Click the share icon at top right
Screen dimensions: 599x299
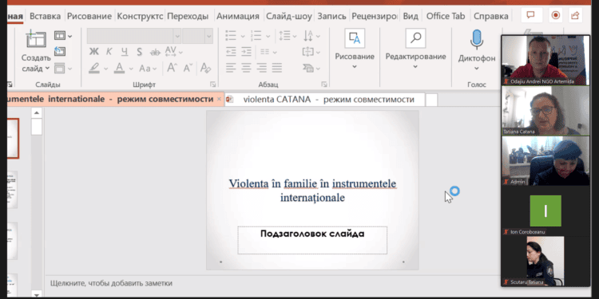575,15
